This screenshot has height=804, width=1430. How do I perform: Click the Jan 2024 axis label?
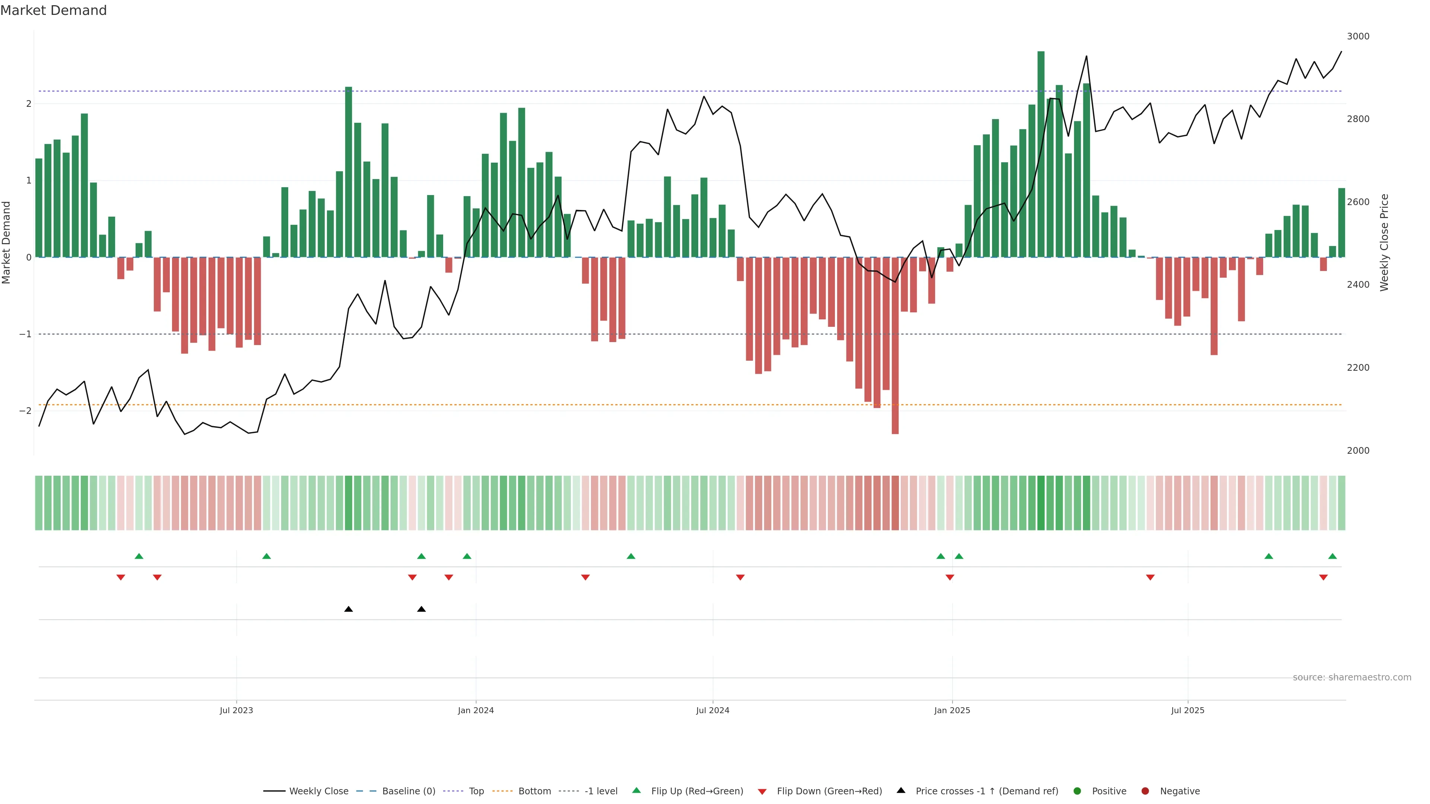tap(476, 710)
